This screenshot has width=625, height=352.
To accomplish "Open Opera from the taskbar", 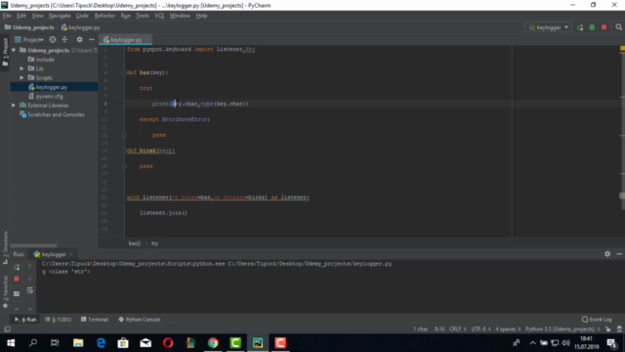I will tap(168, 343).
